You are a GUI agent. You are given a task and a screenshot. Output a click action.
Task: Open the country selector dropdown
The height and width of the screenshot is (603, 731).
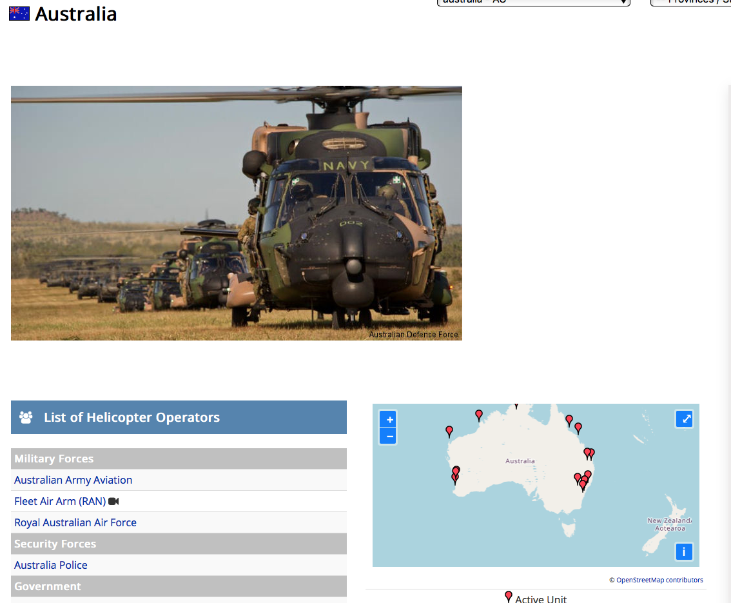pos(533,2)
